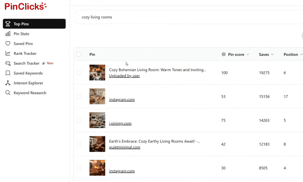Open the Rank Tracker menu item
Image resolution: width=303 pixels, height=182 pixels.
(x=25, y=53)
